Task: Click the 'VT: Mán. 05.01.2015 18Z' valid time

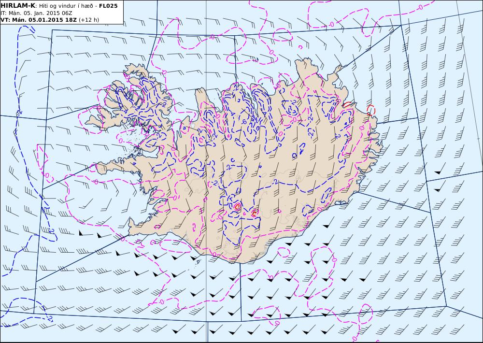Action: [x=39, y=20]
